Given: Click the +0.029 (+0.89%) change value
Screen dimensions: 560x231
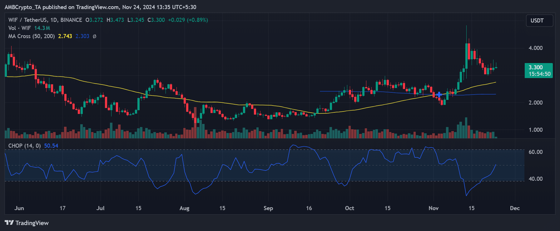Looking at the screenshot, I should [188, 20].
